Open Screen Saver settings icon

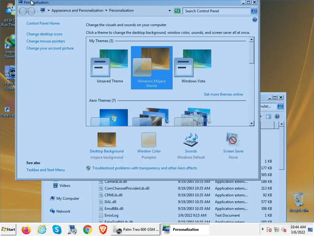[x=233, y=140]
